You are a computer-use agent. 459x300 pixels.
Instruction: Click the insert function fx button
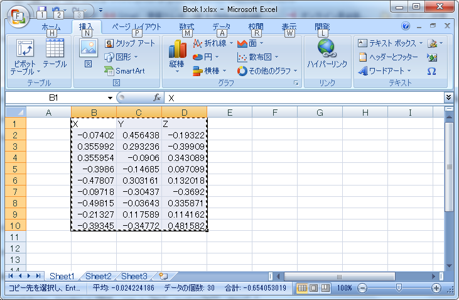coord(157,97)
